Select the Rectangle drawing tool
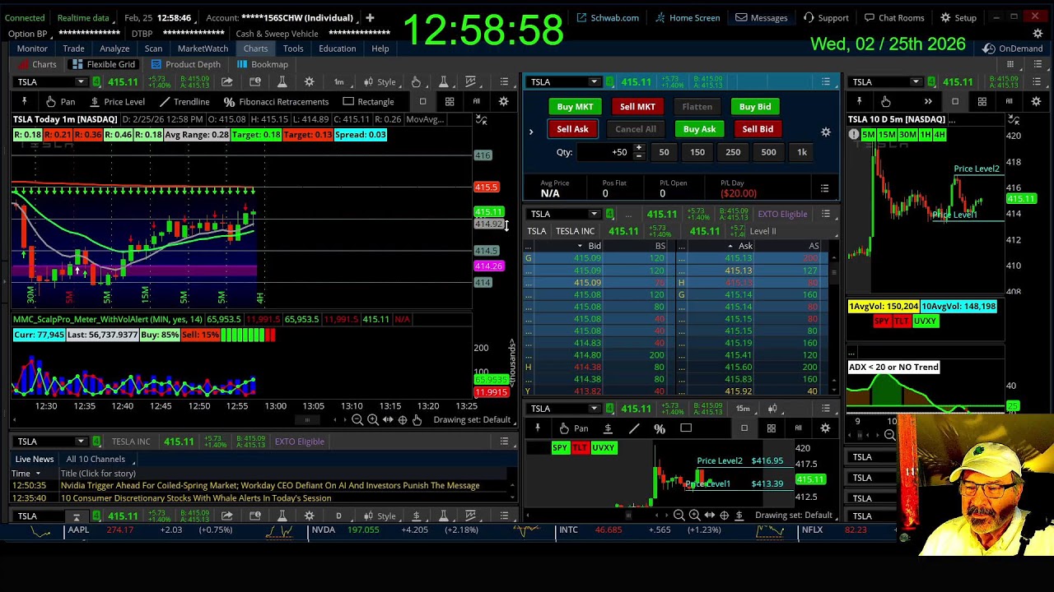Viewport: 1054px width, 592px height. pyautogui.click(x=368, y=102)
